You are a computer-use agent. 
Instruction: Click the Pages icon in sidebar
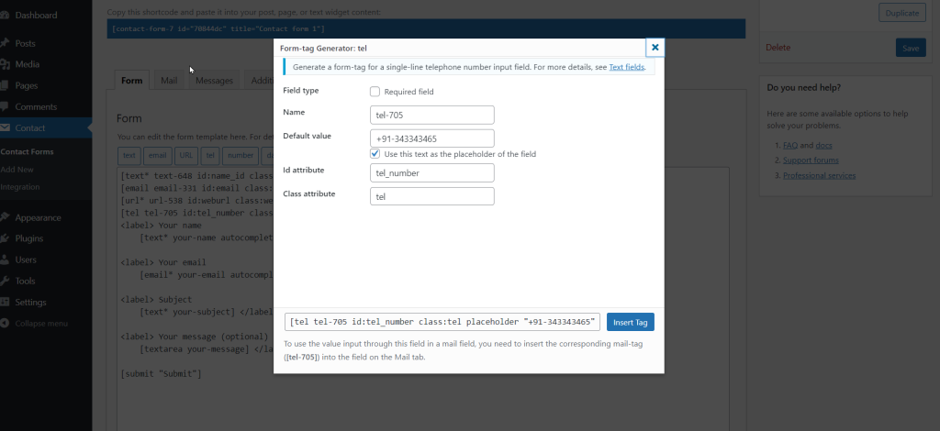[x=6, y=85]
